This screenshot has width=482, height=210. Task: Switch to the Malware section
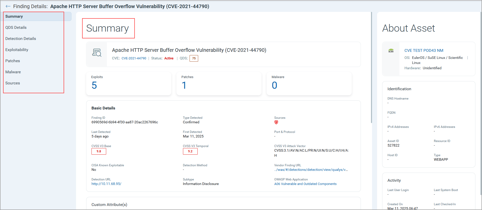tap(13, 72)
